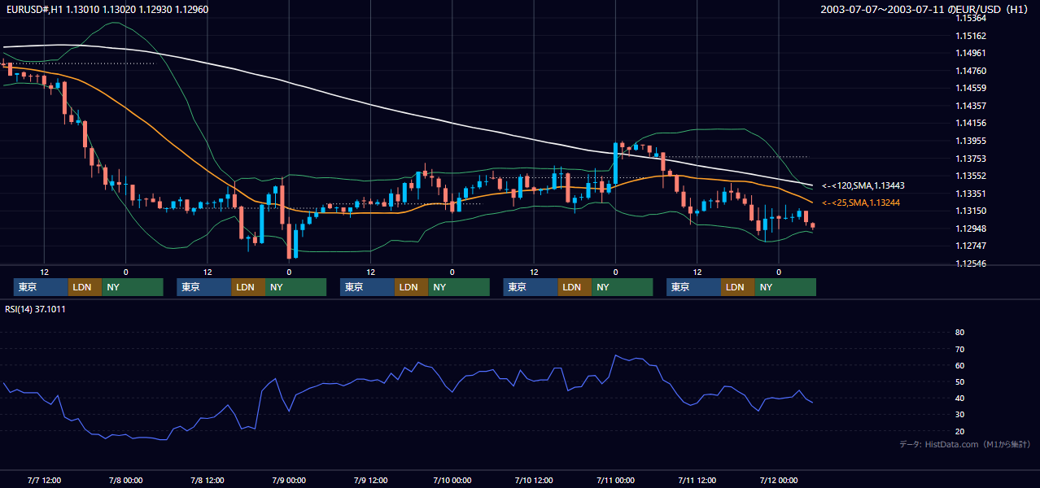Click the 120 SMA 1.13443 annotation
The image size is (1040, 488).
(x=863, y=185)
